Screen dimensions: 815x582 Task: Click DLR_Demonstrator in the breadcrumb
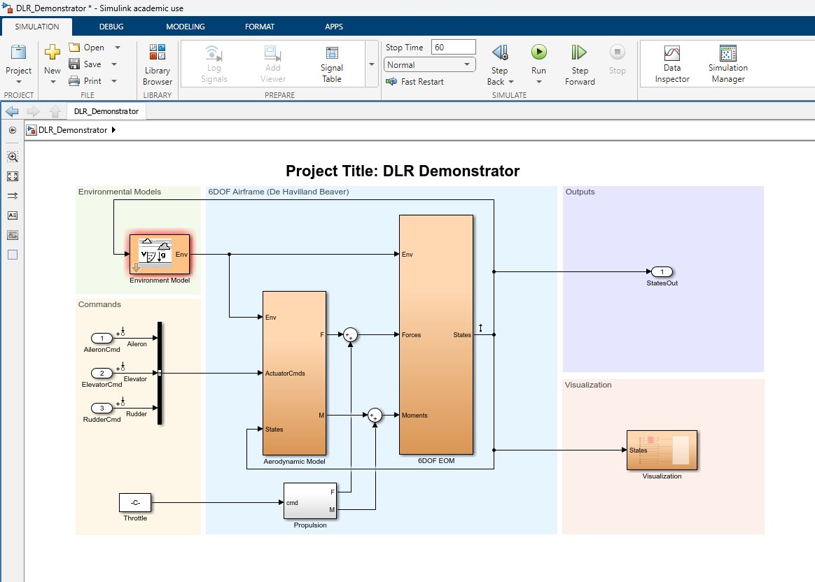[73, 130]
